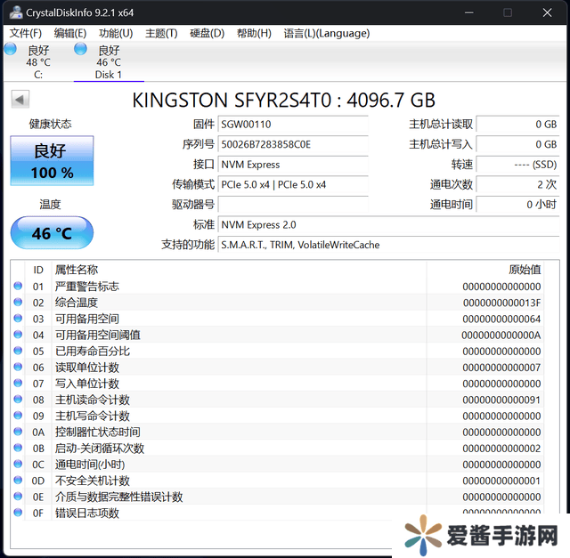The width and height of the screenshot is (570, 558).
Task: Click status orb beside 不安全关机计数 row
Action: click(18, 481)
